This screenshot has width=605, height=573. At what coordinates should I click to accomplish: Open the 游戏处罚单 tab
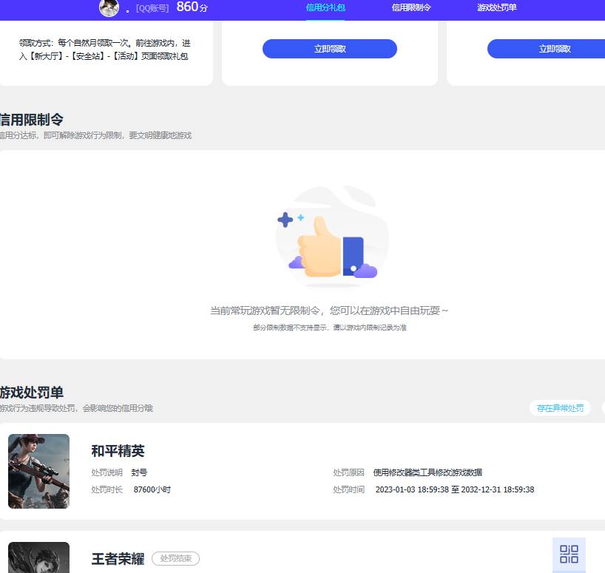498,10
